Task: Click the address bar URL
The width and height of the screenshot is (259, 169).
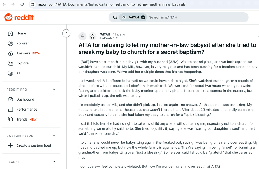Action: coord(112,4)
